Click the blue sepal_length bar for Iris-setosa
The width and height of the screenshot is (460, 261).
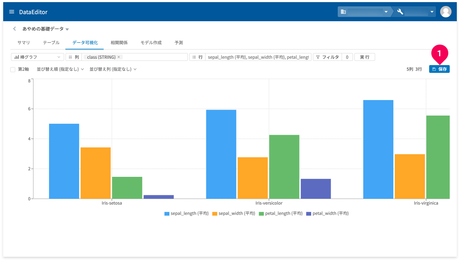(x=64, y=161)
